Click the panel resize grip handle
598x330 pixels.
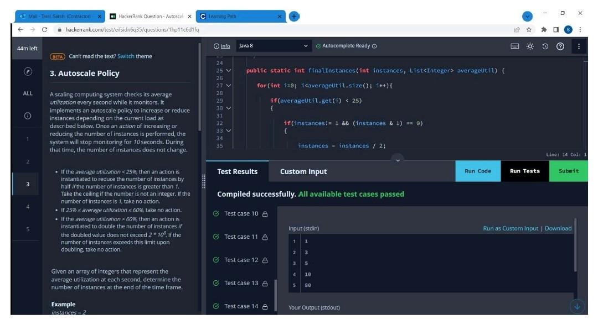point(204,181)
